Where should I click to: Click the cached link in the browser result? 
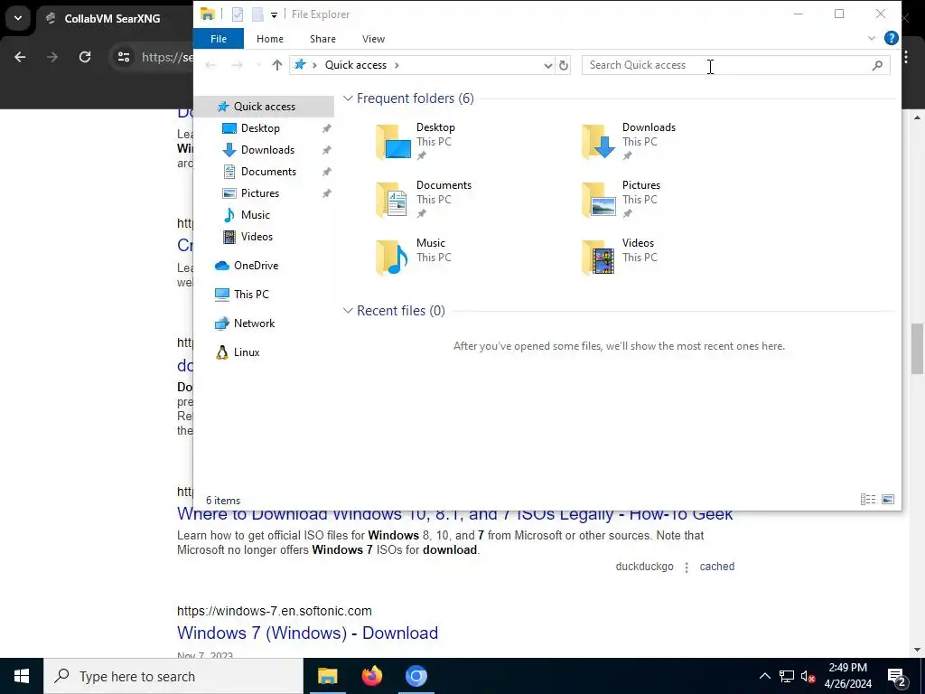[x=716, y=567]
